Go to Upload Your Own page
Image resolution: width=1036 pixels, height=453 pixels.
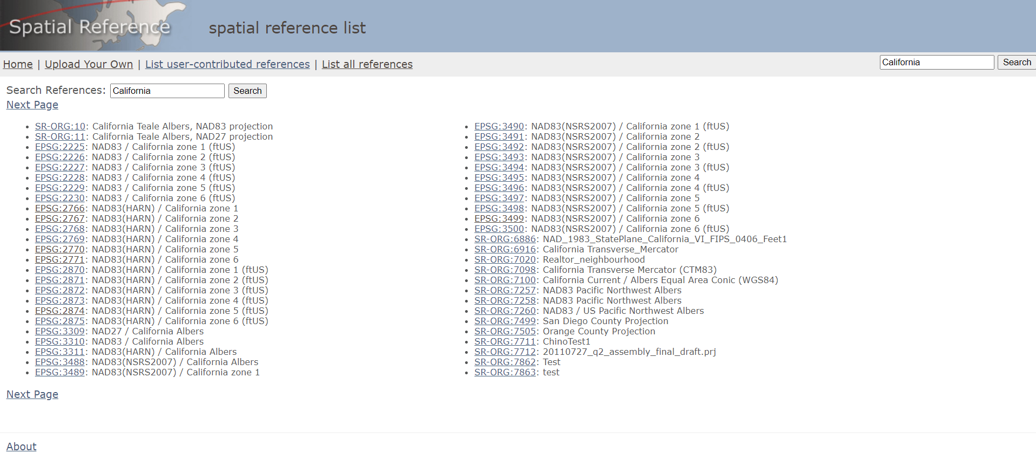click(x=89, y=64)
